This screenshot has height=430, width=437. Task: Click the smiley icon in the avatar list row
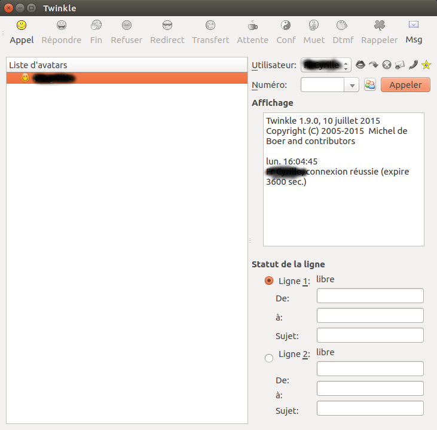click(25, 78)
